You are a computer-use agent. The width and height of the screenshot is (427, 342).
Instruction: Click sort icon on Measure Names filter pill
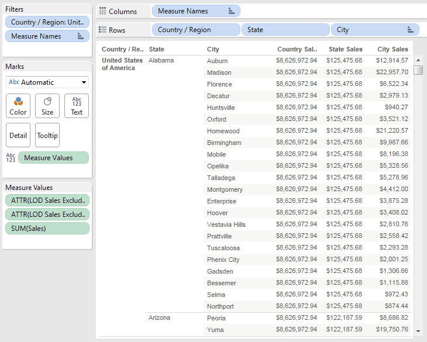pyautogui.click(x=80, y=36)
